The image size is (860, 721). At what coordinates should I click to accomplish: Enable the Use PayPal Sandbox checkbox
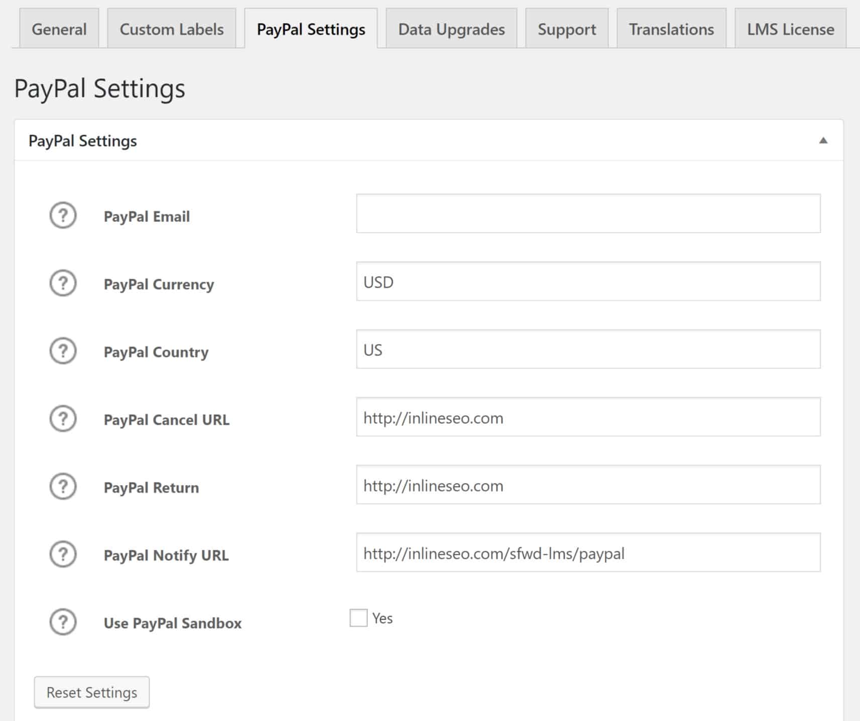click(x=358, y=618)
